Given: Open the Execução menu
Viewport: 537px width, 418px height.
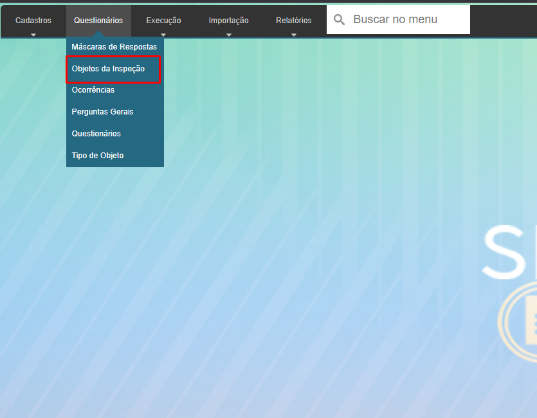Looking at the screenshot, I should (x=163, y=21).
